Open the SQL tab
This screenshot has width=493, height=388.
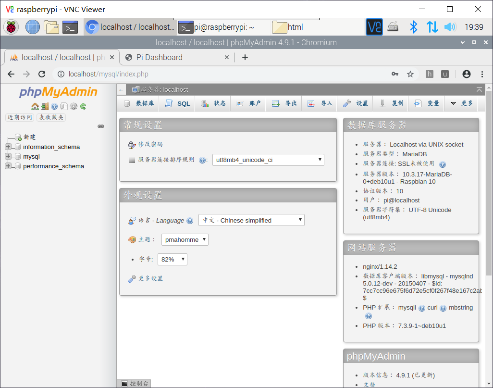(177, 103)
